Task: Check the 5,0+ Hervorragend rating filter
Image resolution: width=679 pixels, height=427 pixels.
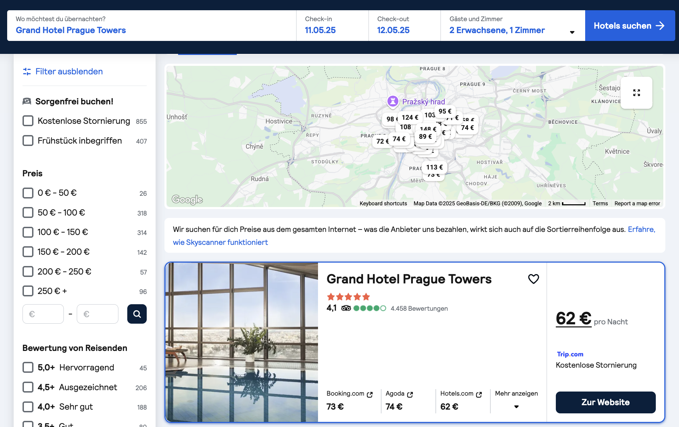Action: pos(28,367)
